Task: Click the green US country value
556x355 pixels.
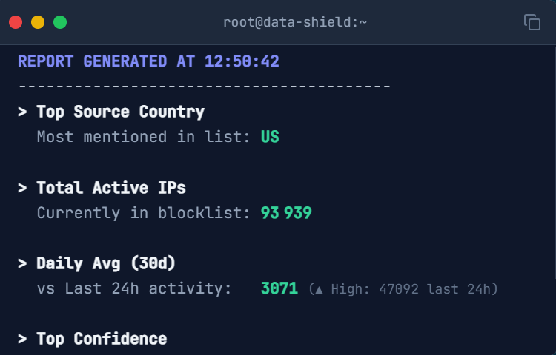Action: point(270,137)
